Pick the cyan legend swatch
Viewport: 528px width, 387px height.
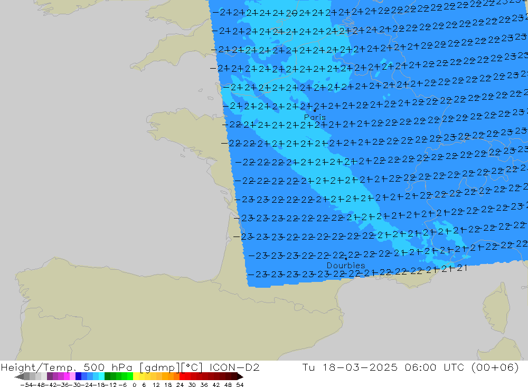click(101, 376)
